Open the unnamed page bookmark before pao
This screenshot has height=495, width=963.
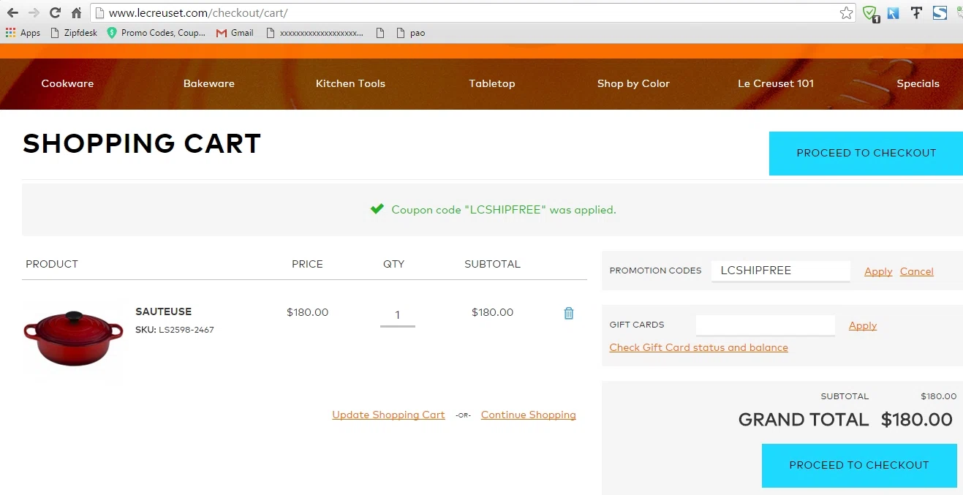379,33
